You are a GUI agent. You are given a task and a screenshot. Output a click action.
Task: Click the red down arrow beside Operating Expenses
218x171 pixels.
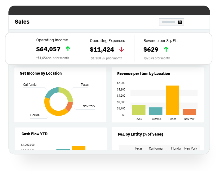click(x=122, y=49)
